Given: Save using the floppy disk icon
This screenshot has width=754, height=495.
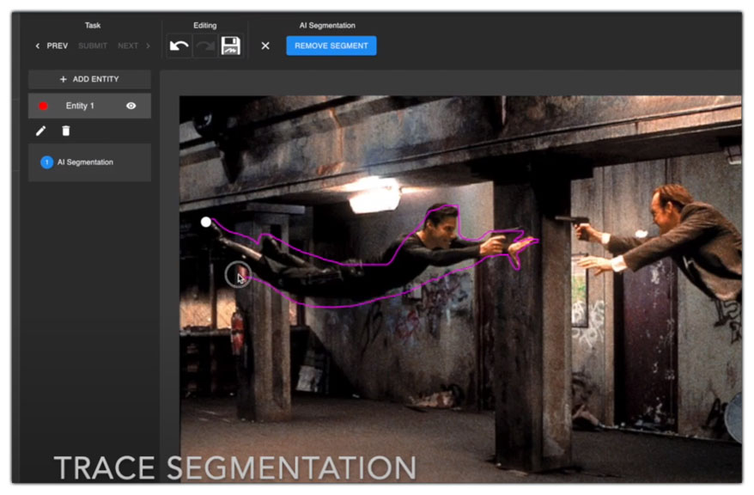Looking at the screenshot, I should [x=230, y=46].
